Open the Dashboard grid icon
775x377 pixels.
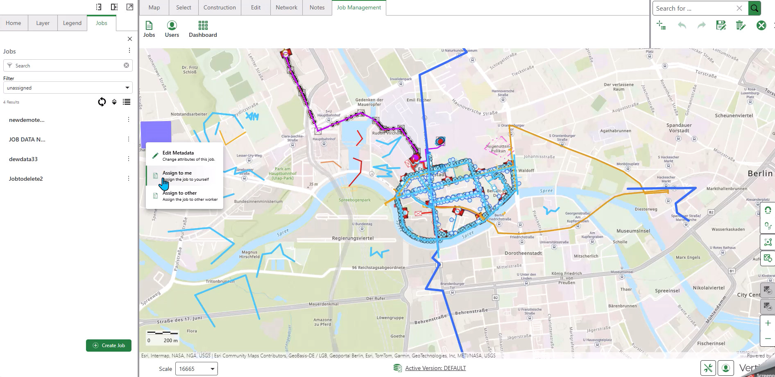pyautogui.click(x=203, y=29)
